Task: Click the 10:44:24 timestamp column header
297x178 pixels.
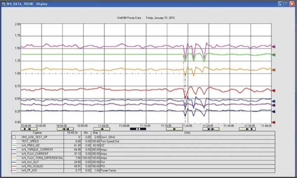Action: [72, 133]
